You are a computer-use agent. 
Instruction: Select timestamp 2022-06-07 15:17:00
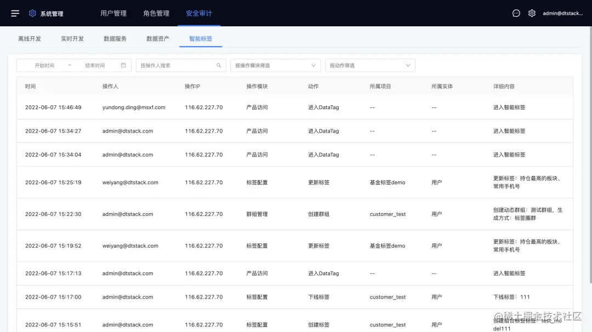(x=53, y=297)
